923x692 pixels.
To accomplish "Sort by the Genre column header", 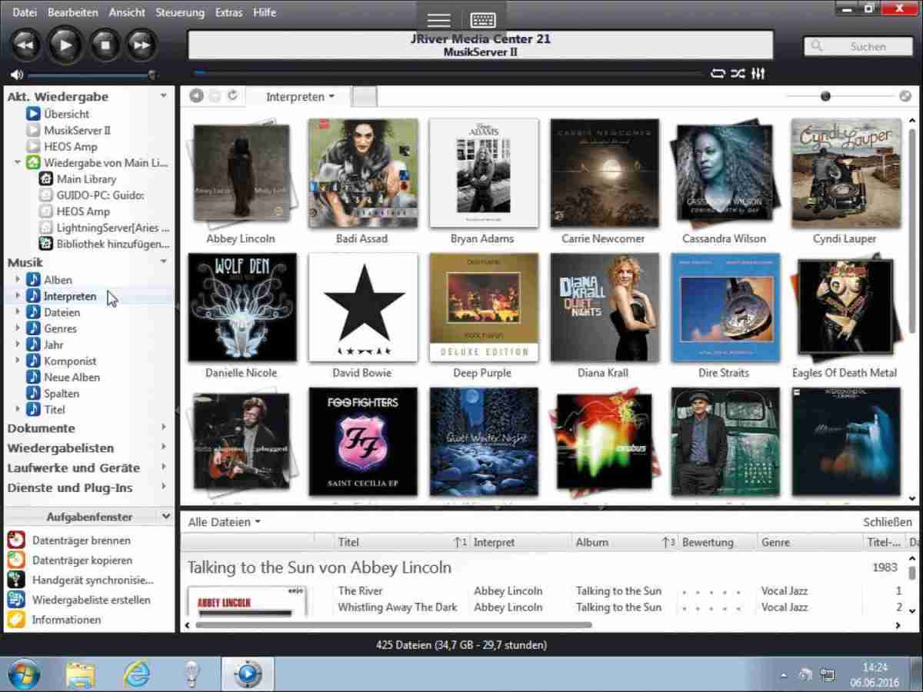I will 809,542.
